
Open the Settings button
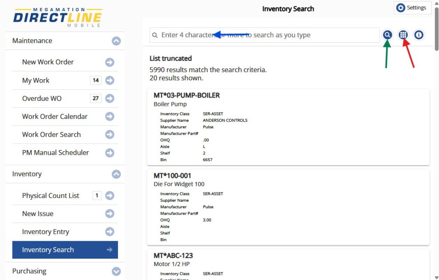coord(412,8)
